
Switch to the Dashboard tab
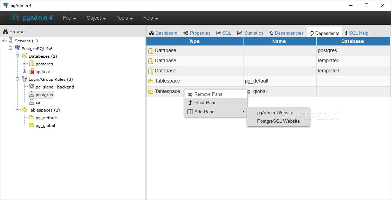point(163,33)
